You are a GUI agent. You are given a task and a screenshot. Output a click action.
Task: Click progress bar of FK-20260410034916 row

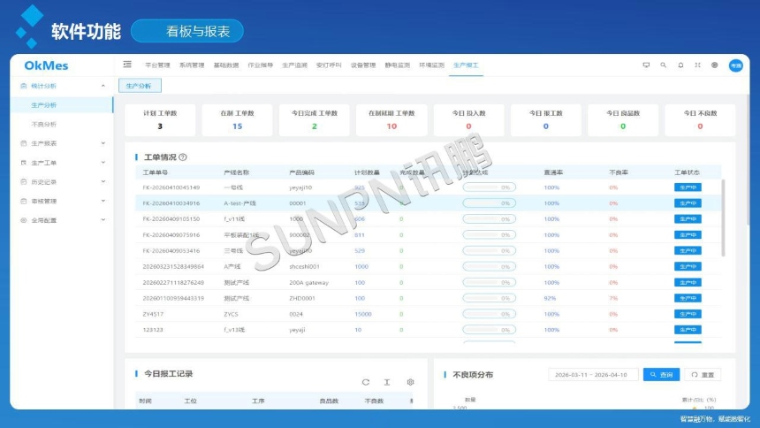click(x=489, y=203)
